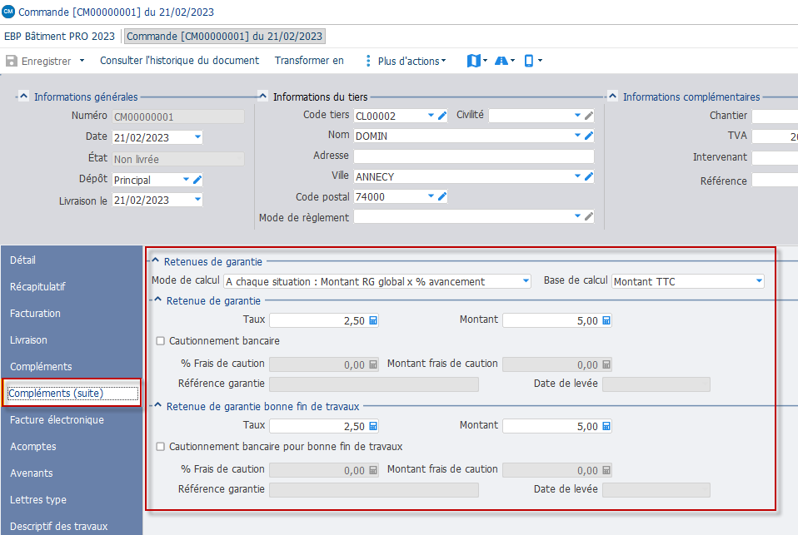Click the pencil icon for Code postal 74000

[442, 196]
